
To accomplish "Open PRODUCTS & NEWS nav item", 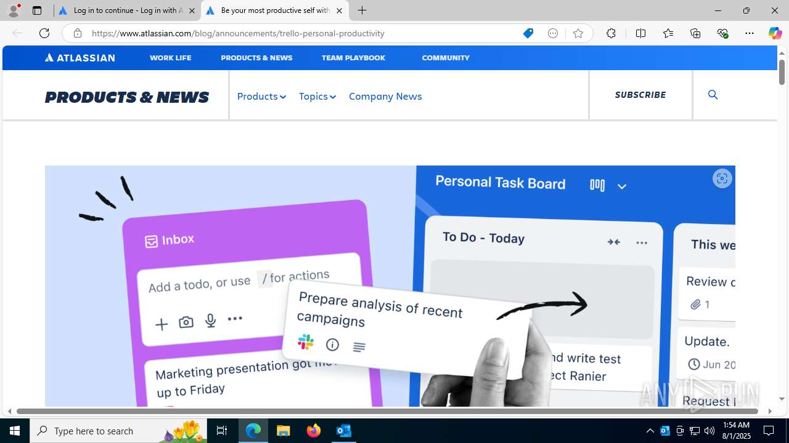I will 256,58.
